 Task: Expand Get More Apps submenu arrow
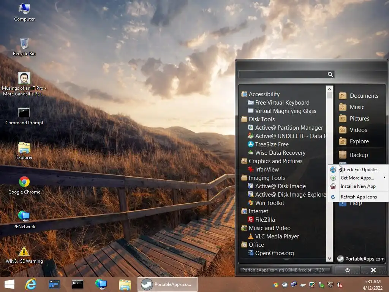(384, 178)
